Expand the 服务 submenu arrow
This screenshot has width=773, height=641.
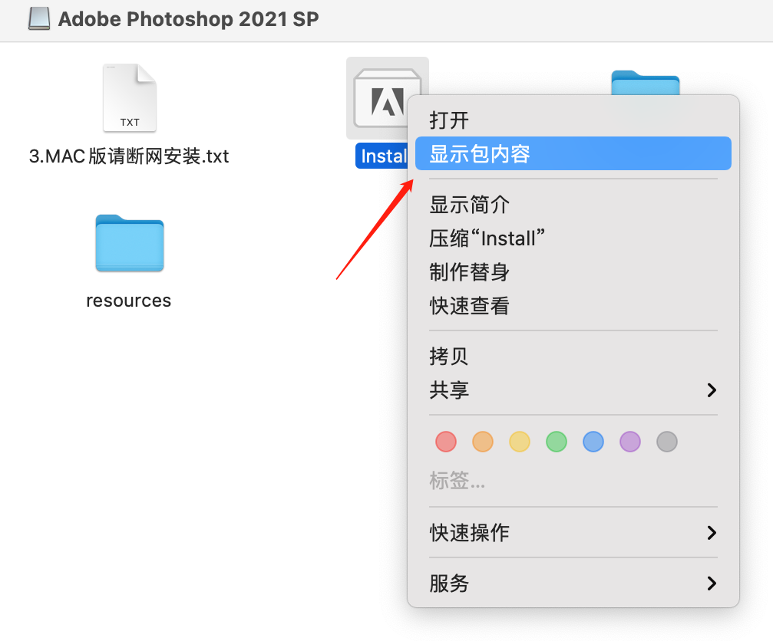click(712, 583)
